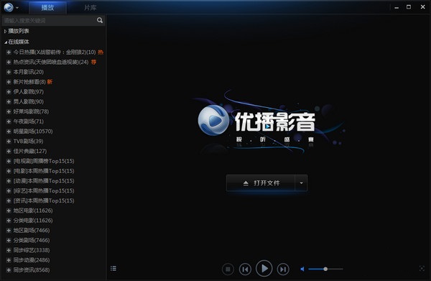This screenshot has height=281, width=431.
Task: Select the 同步综艺(3338) entry
Action: pos(32,250)
